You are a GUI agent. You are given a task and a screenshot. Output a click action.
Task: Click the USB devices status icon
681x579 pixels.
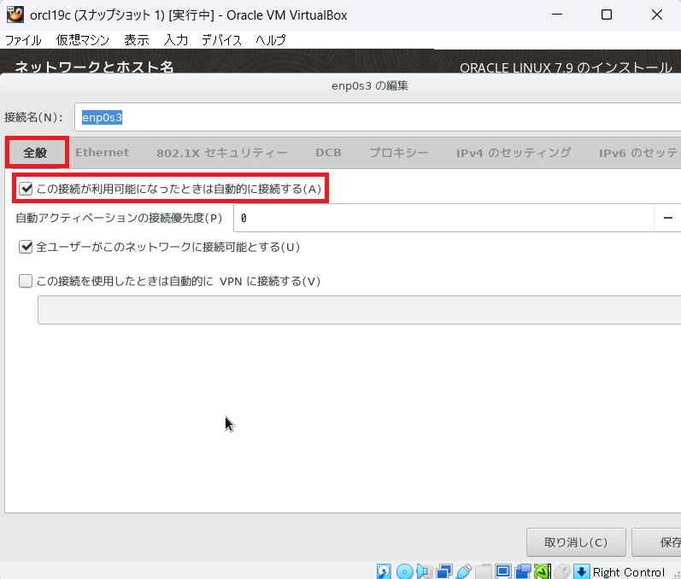(464, 571)
